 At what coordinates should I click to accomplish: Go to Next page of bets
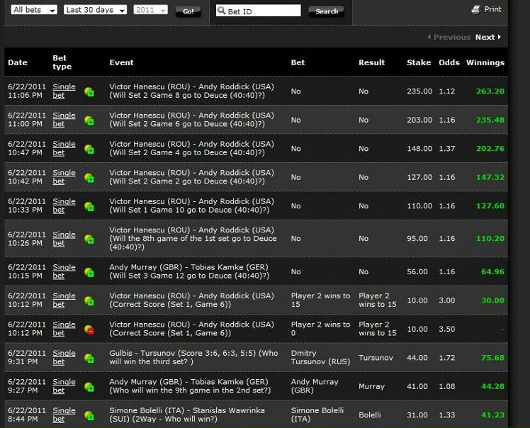[x=487, y=37]
